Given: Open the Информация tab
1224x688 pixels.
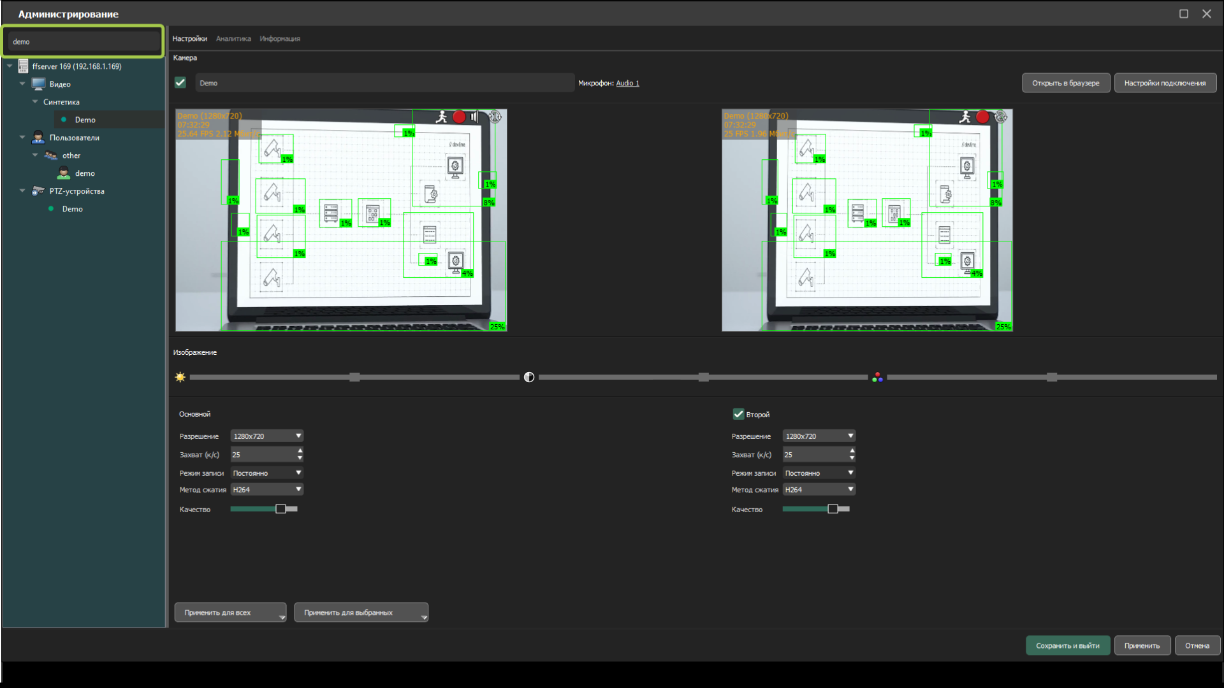Looking at the screenshot, I should pos(279,39).
